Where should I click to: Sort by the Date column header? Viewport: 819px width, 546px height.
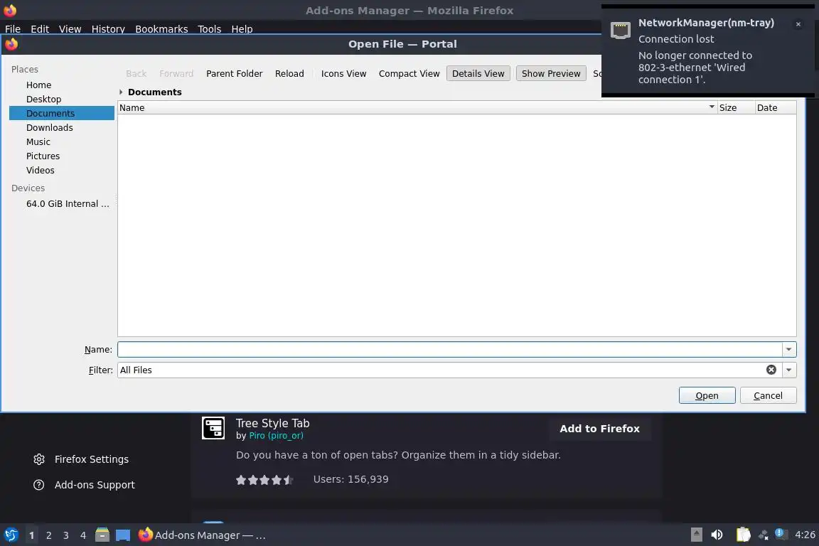775,107
